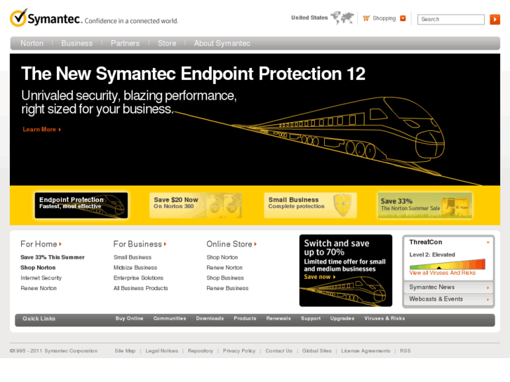Open the Renew Business link
Screen dimensions: 510x382
(x=227, y=288)
